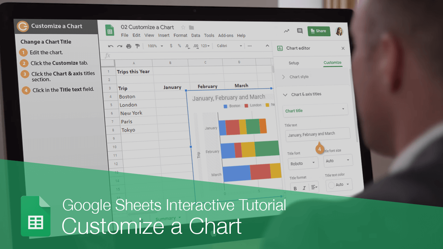This screenshot has height=249, width=443.
Task: Open the Data menu
Action: pyautogui.click(x=196, y=35)
